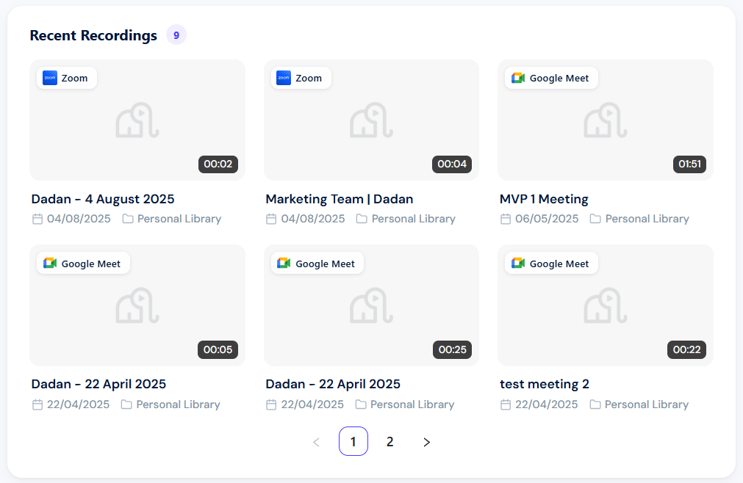743x483 pixels.
Task: Click the 00:22 duration badge
Action: click(686, 349)
